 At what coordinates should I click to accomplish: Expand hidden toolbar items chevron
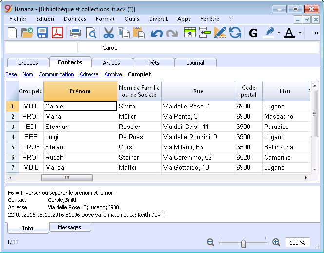[x=316, y=33]
